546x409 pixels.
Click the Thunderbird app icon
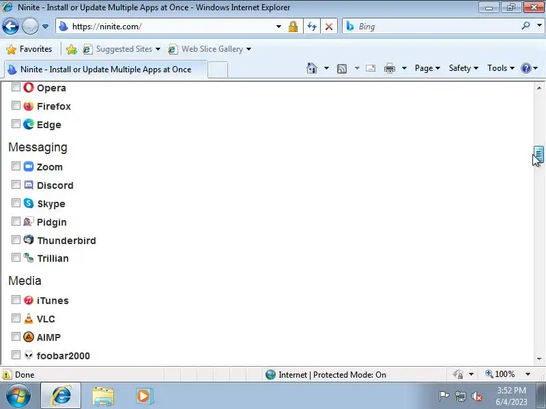coord(29,240)
